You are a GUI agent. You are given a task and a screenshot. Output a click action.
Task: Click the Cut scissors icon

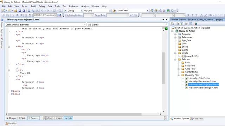pyautogui.click(x=29, y=11)
